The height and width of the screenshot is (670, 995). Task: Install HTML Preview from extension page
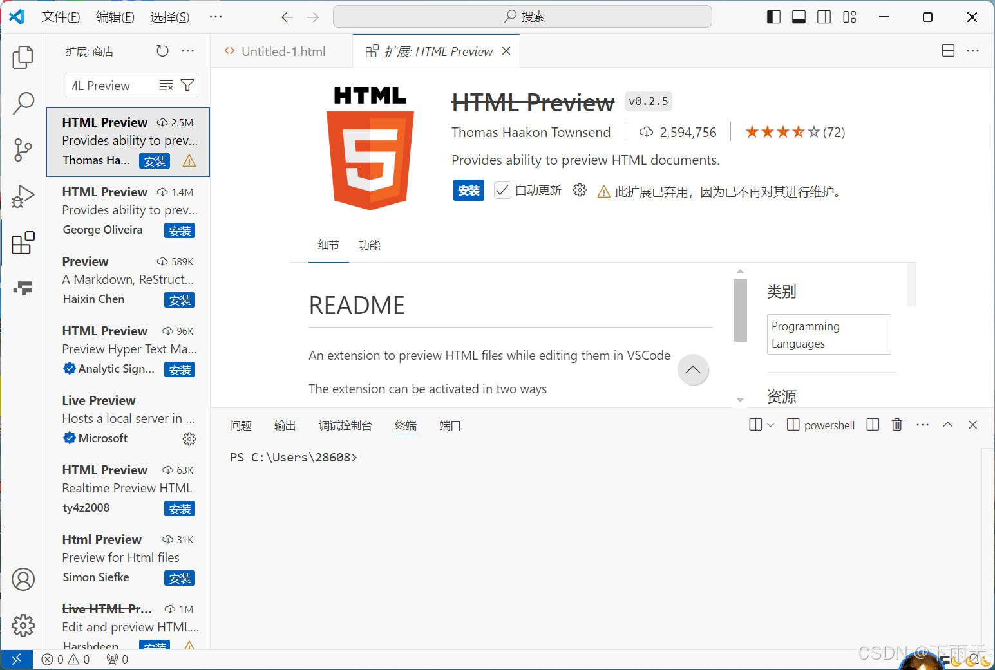pyautogui.click(x=469, y=191)
